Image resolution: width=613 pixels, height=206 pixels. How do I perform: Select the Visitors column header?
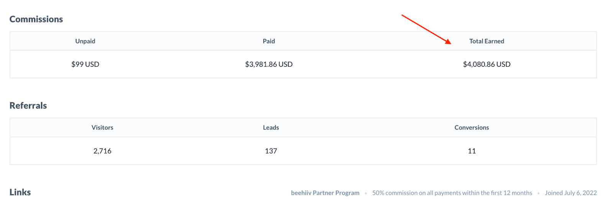point(102,128)
